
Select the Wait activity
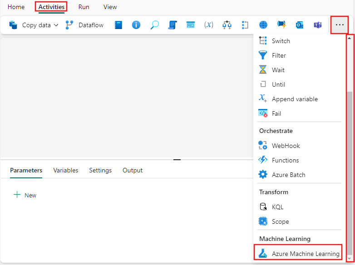coord(299,70)
